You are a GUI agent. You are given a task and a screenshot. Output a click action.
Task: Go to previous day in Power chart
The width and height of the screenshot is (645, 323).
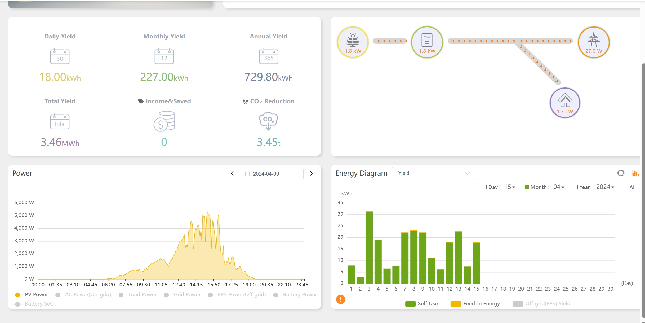point(232,174)
